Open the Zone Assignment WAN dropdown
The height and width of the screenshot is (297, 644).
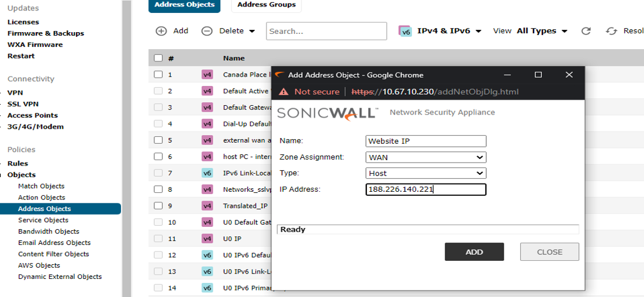[x=426, y=157]
